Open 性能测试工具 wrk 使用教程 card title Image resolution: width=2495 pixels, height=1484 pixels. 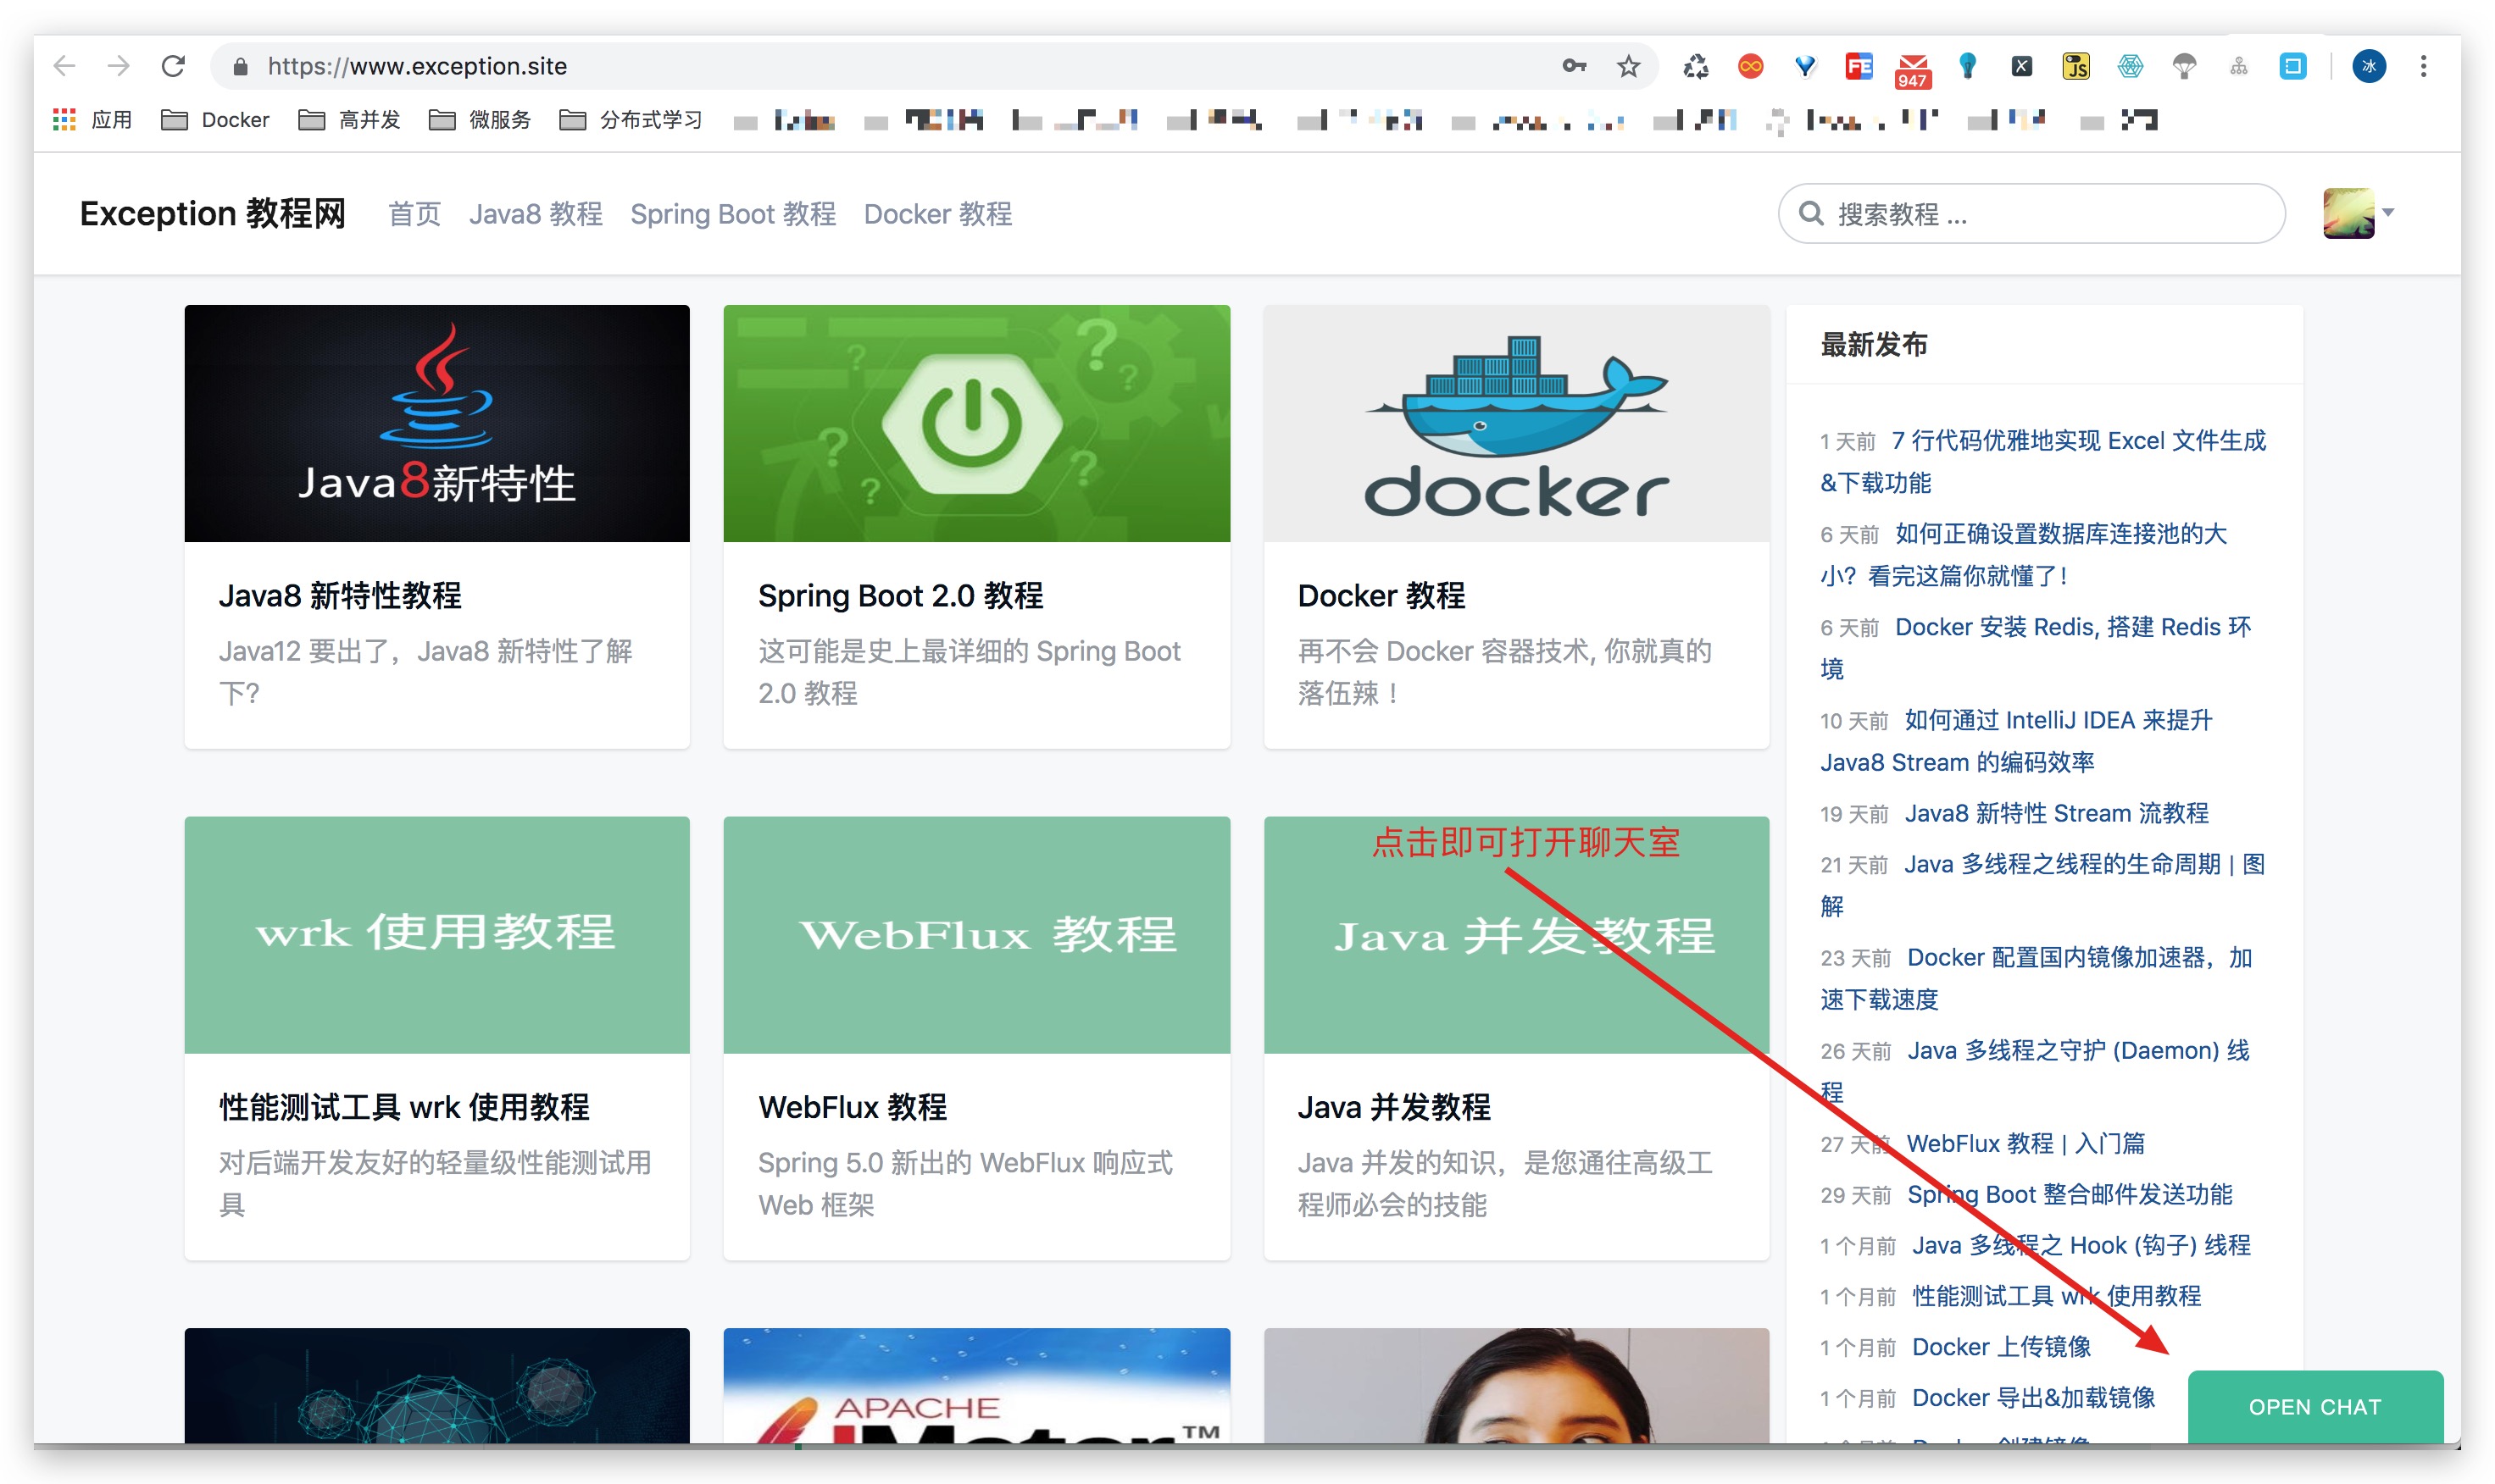pyautogui.click(x=404, y=1107)
